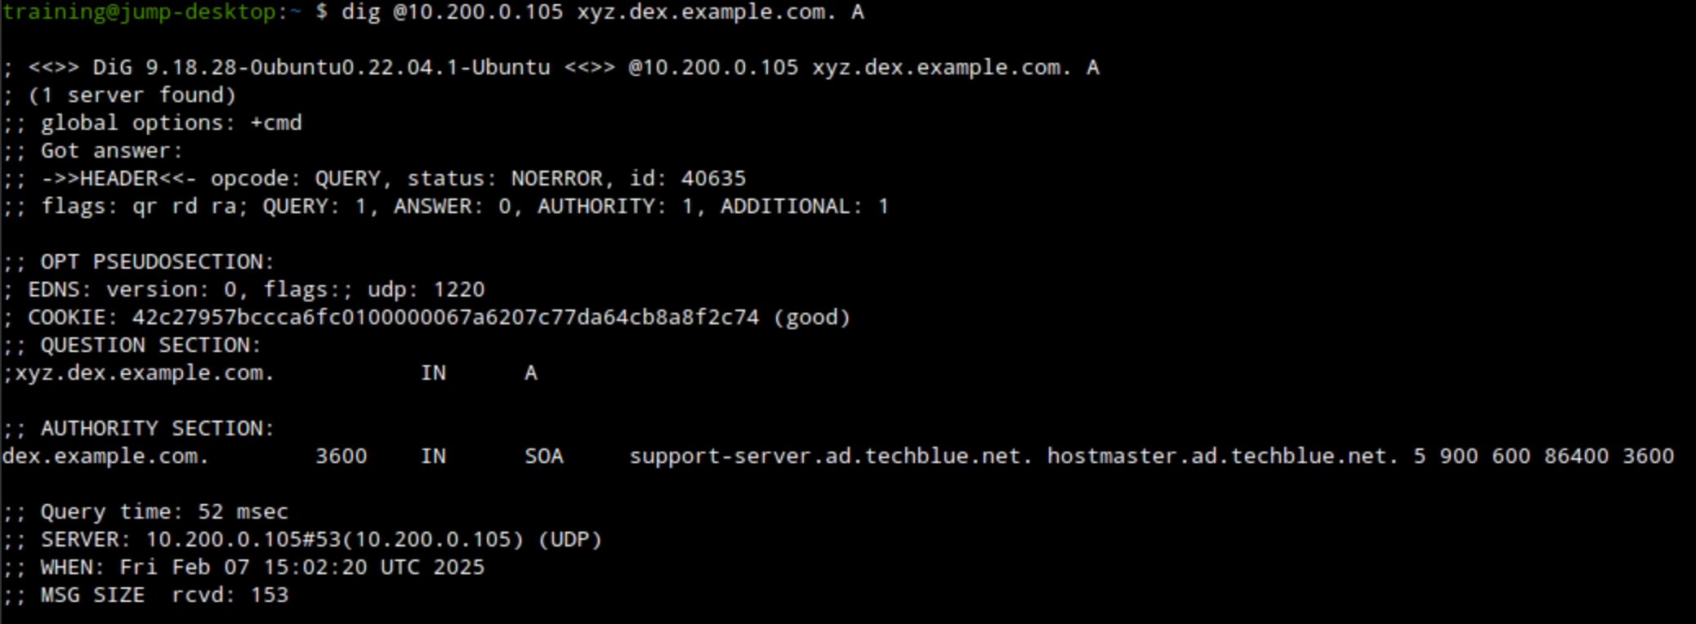Click the SOA record type text
The width and height of the screenshot is (1696, 624).
tap(544, 457)
